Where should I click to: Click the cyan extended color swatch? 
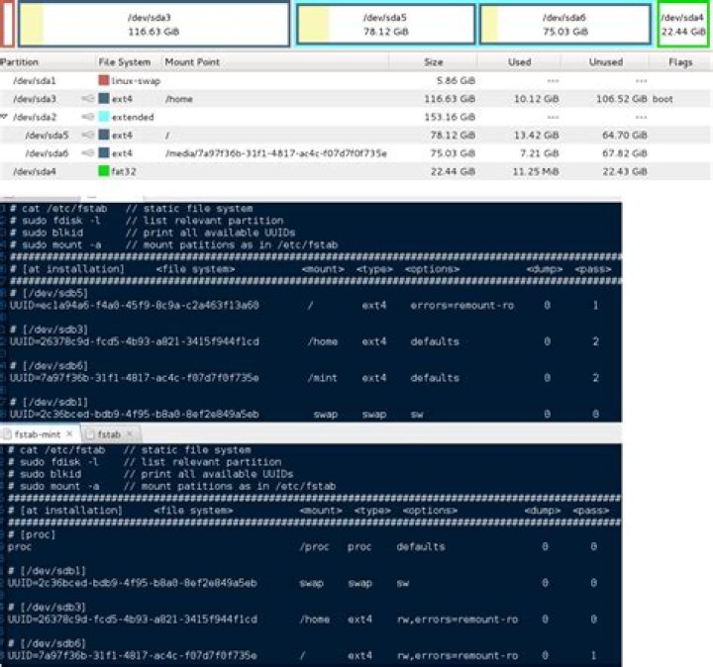click(x=104, y=117)
